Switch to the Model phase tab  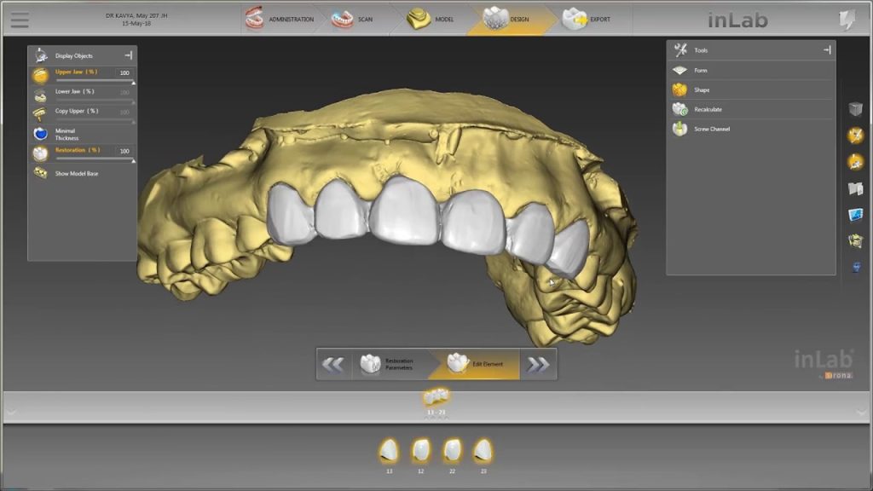[x=431, y=19]
